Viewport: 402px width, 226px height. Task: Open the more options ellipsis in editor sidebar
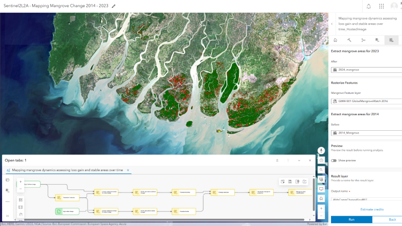(7, 201)
